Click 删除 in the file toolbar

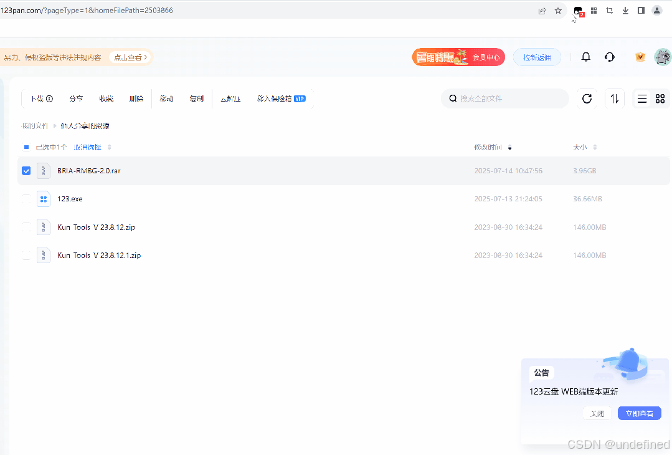click(136, 98)
